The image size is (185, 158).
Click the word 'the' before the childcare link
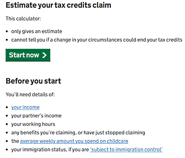tap(15, 141)
